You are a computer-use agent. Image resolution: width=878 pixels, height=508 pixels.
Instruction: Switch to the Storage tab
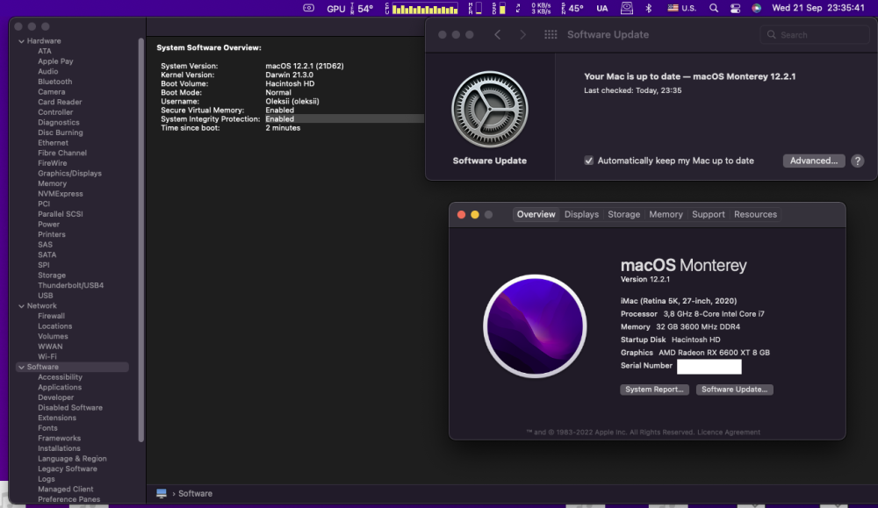pos(623,214)
